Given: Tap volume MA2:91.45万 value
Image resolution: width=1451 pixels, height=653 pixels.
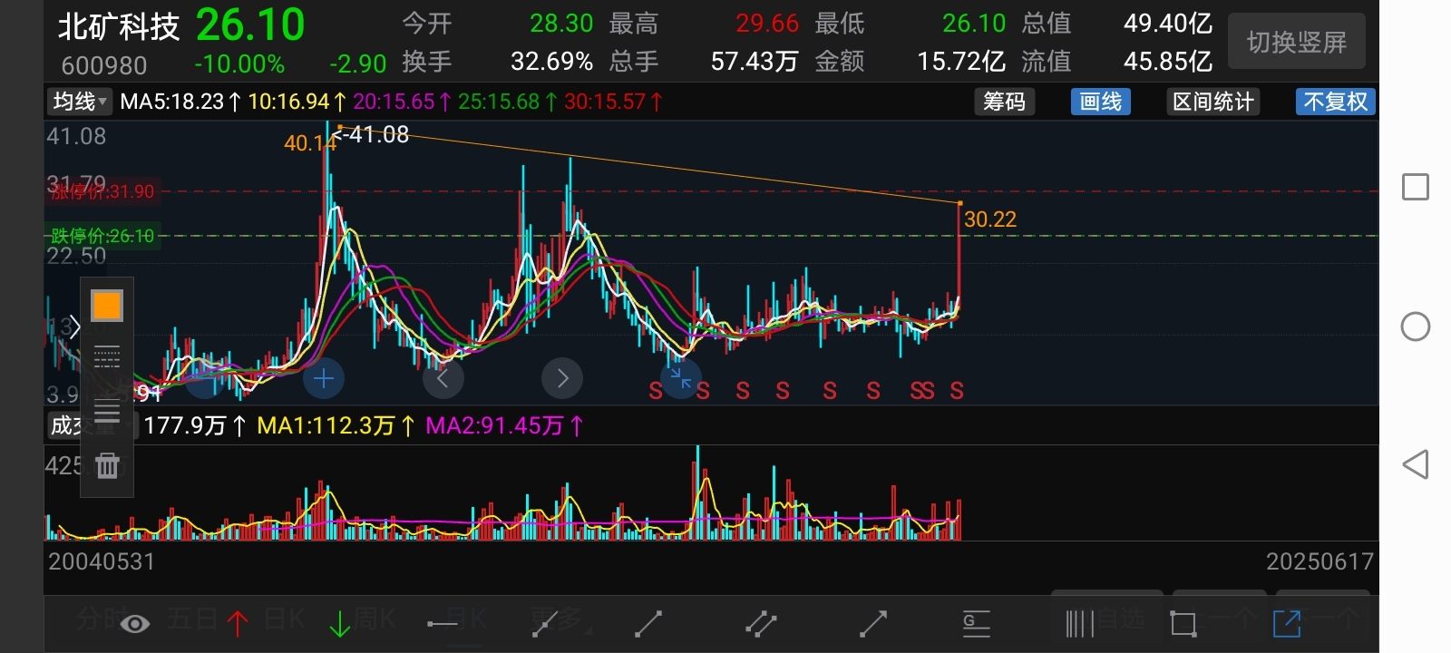Looking at the screenshot, I should (504, 425).
